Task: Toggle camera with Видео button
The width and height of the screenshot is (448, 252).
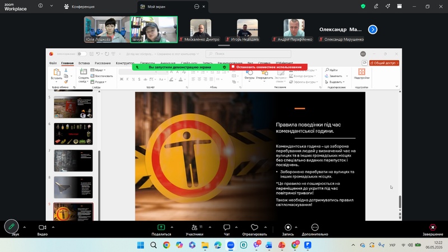Action: pyautogui.click(x=43, y=230)
